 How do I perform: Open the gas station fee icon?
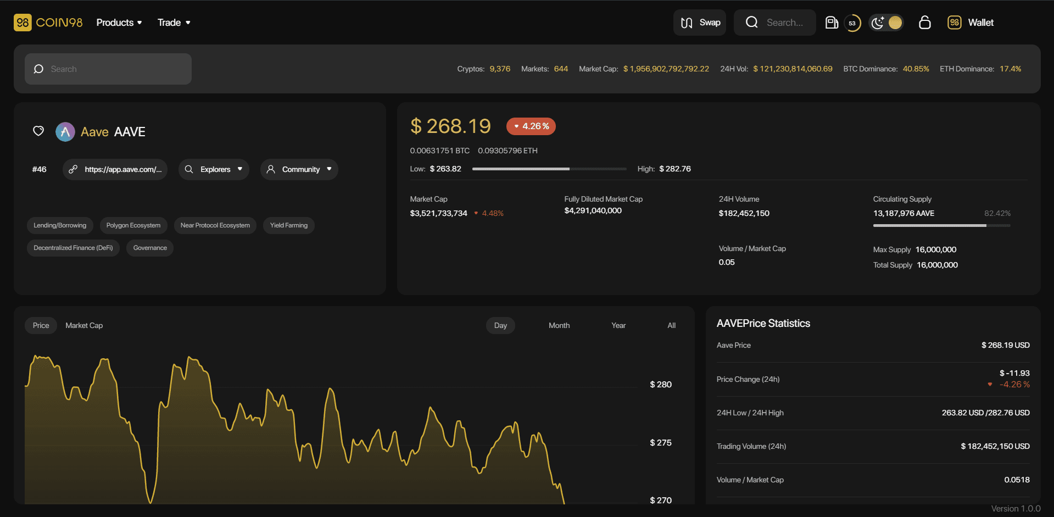832,23
